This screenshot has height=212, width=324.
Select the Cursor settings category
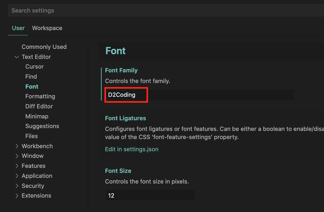pos(34,66)
